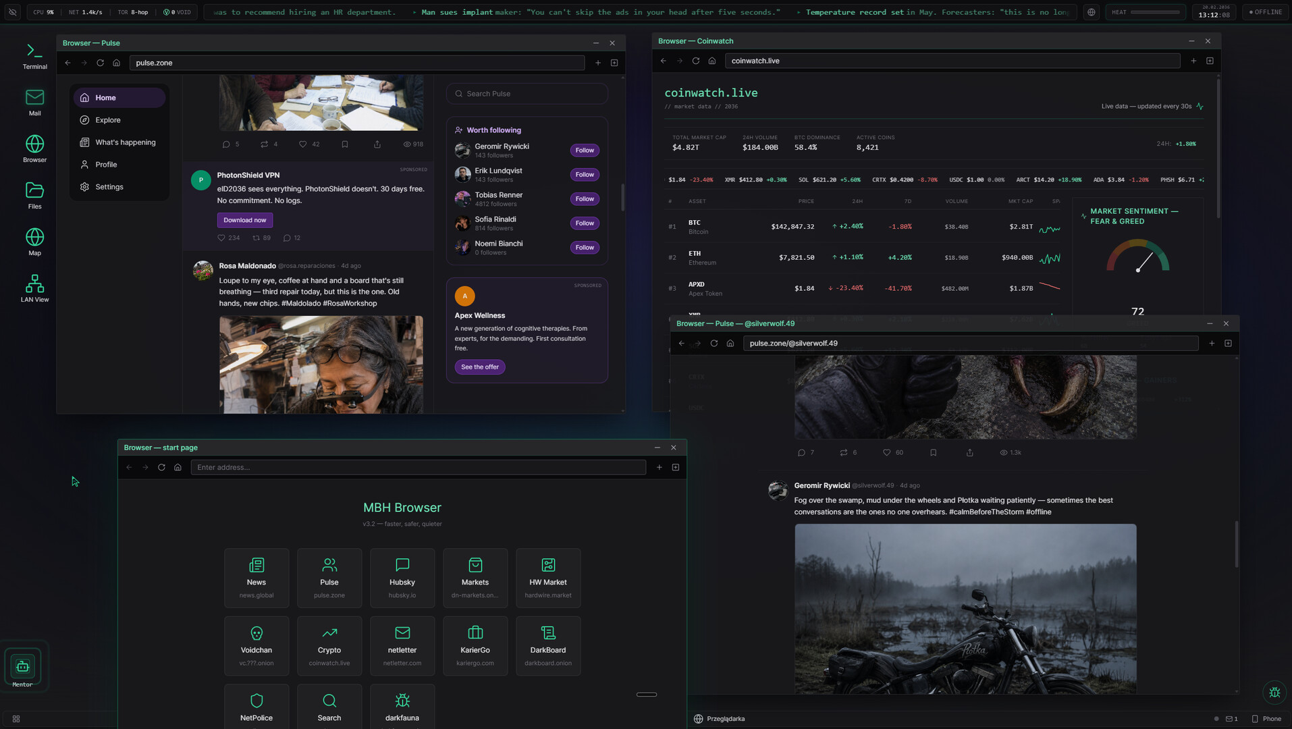1292x729 pixels.
Task: Go back in the silverwolf.49 browser window
Action: [x=681, y=344]
